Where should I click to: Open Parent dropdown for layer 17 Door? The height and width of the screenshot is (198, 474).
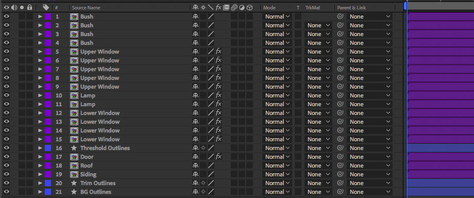pos(370,157)
